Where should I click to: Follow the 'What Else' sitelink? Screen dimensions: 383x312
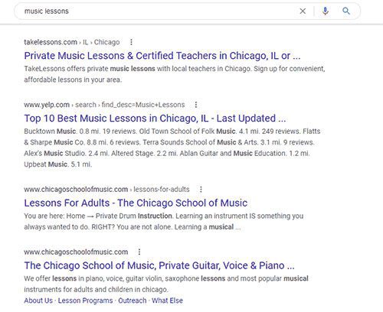[x=167, y=301]
